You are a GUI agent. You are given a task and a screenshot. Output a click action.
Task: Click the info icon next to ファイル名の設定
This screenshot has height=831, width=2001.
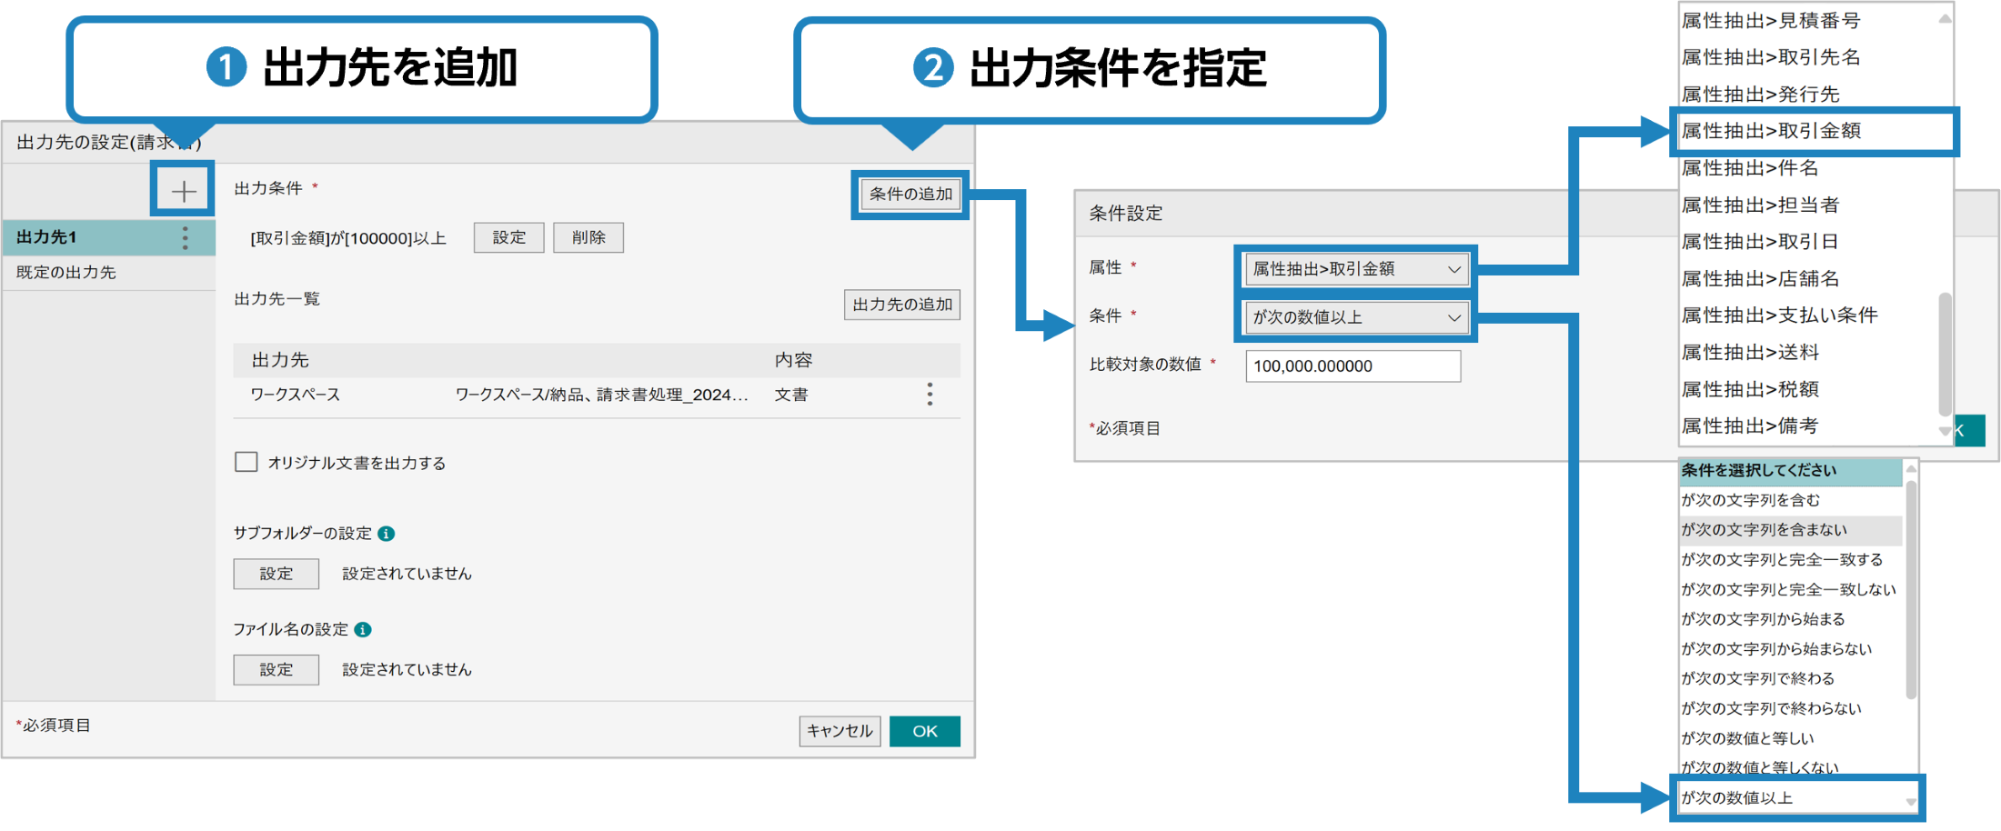(363, 628)
